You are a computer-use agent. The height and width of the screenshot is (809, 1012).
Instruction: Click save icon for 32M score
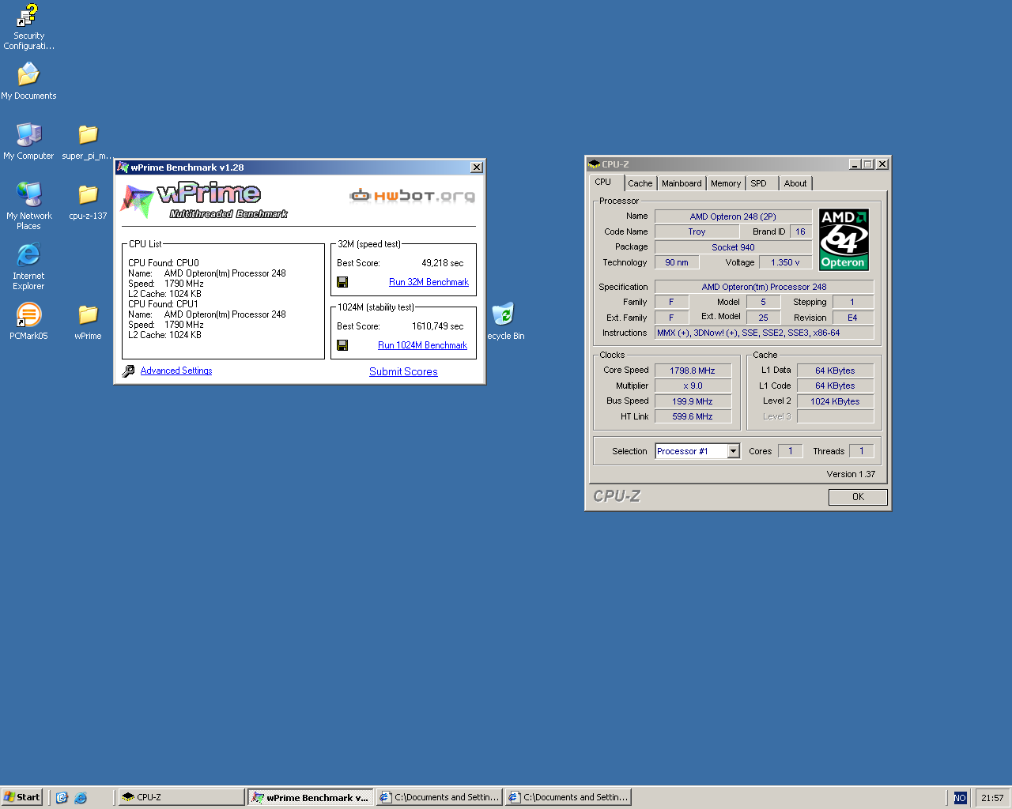[x=342, y=282]
